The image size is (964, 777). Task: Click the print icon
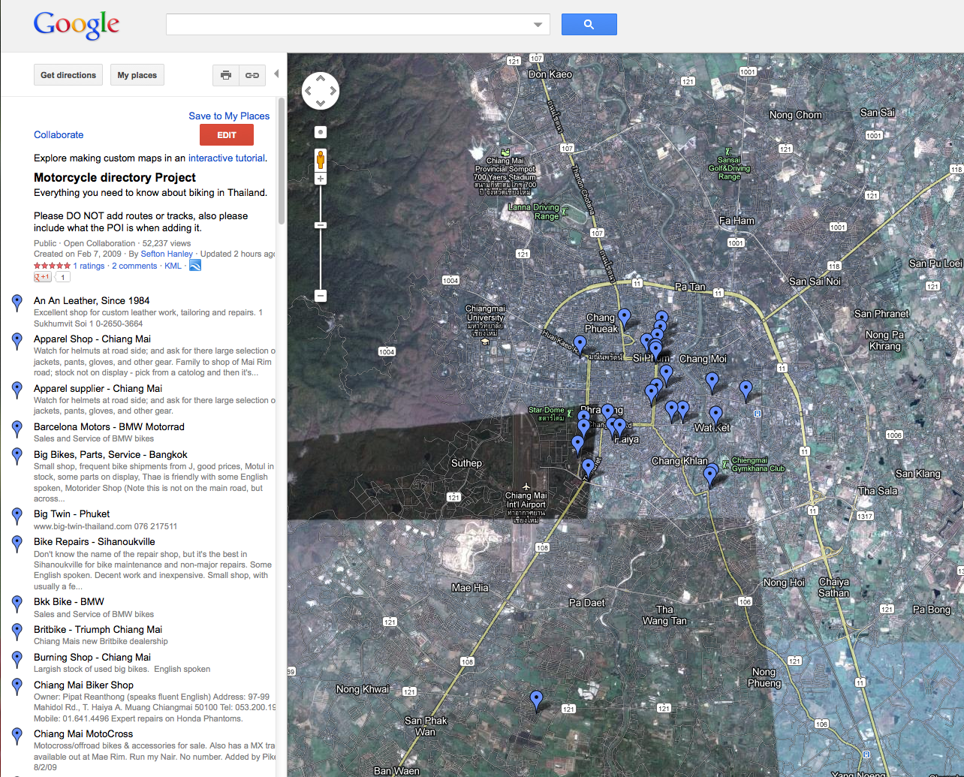point(226,75)
